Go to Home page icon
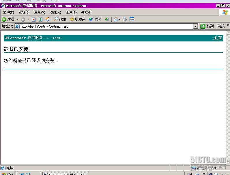This screenshot has height=175, width=230. pyautogui.click(x=48, y=19)
